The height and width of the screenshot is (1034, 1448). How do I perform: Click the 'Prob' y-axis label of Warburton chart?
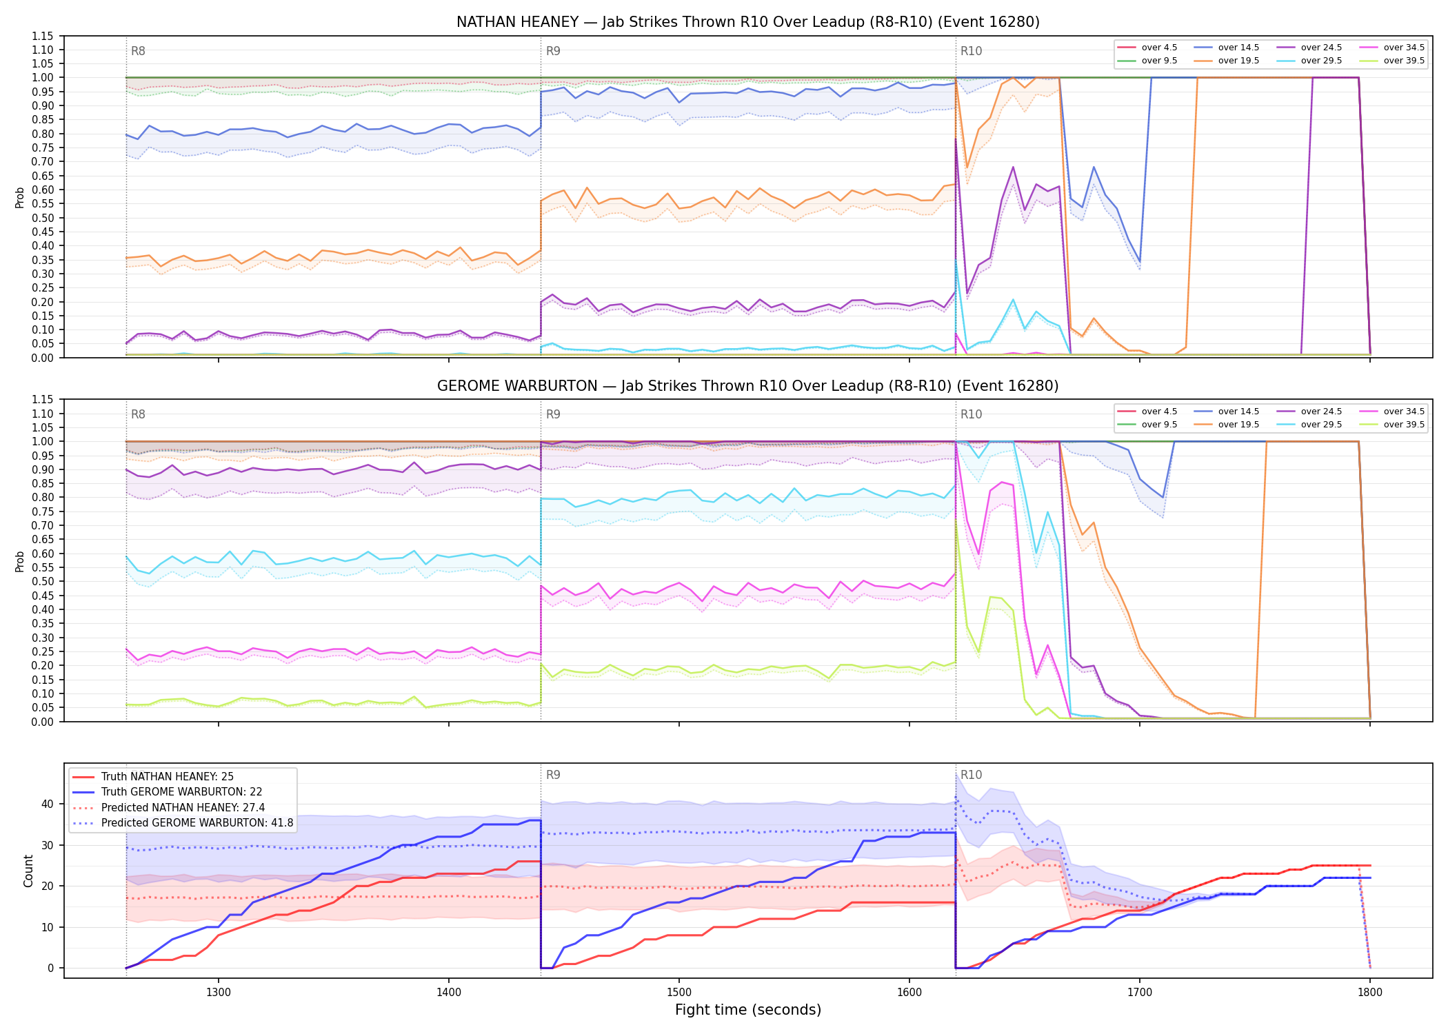pyautogui.click(x=20, y=561)
